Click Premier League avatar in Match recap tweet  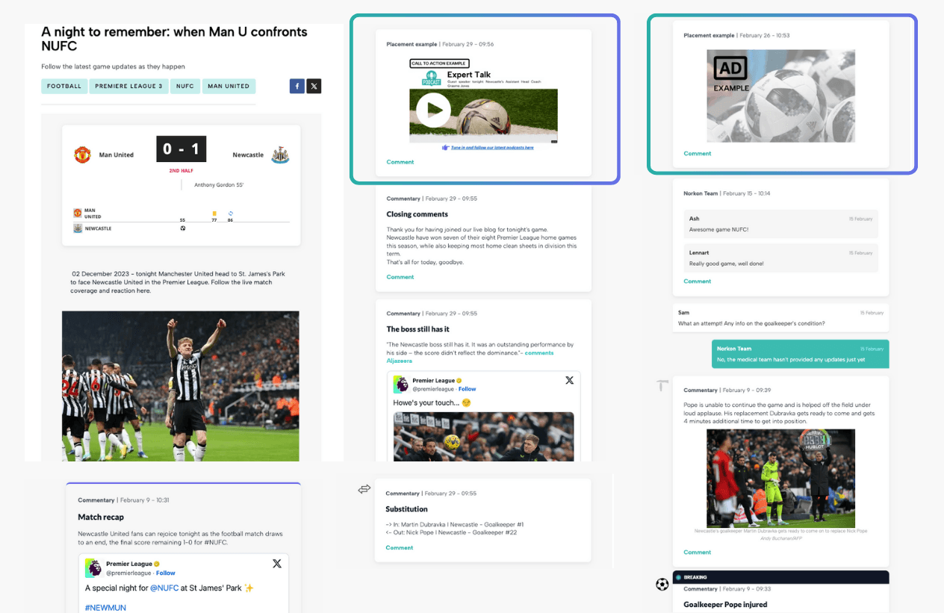[93, 567]
